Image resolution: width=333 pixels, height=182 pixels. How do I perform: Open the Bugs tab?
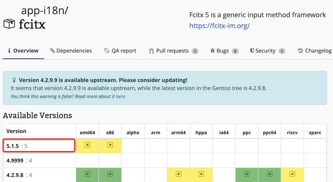(224, 51)
